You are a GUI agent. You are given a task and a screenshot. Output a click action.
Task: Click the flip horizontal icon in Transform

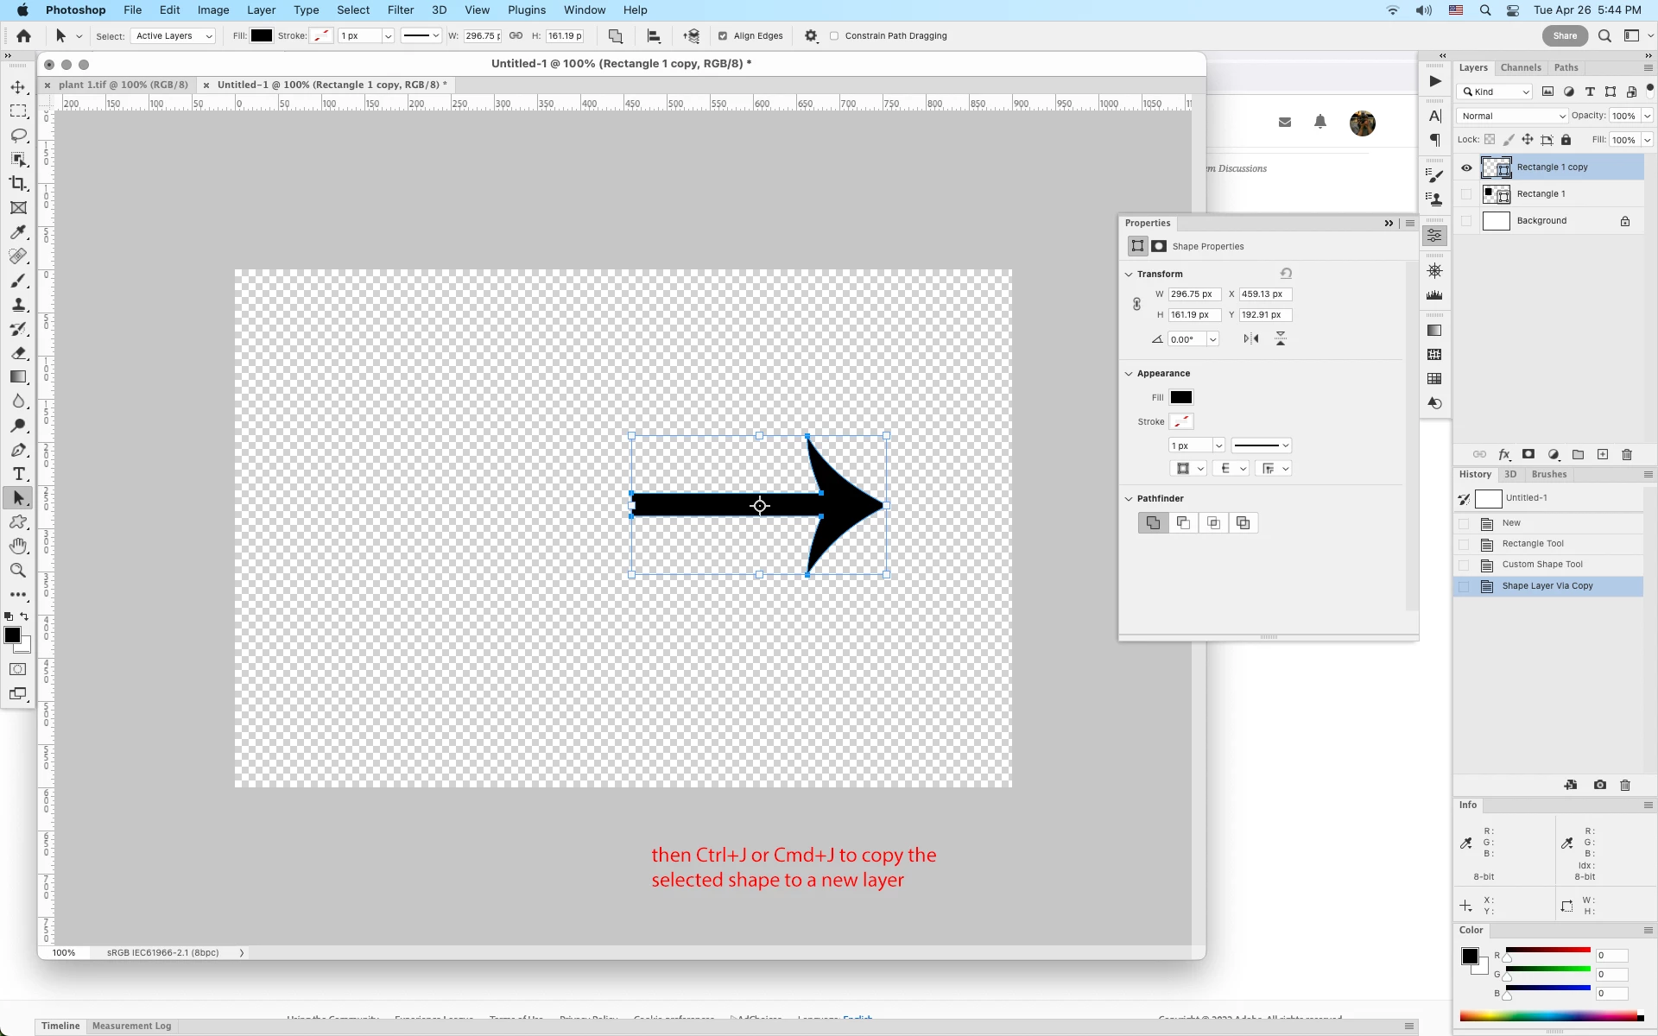click(x=1251, y=339)
